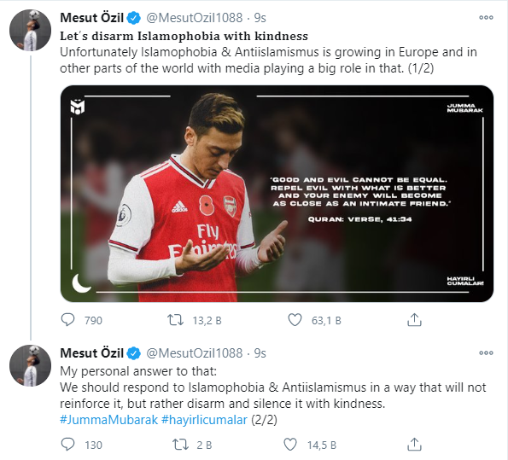Open timestamp 9s on first tweet
The width and height of the screenshot is (508, 460).
(x=260, y=17)
